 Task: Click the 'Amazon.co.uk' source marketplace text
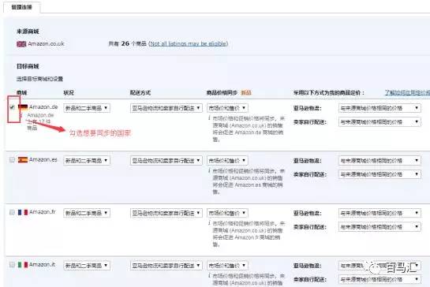pos(46,44)
